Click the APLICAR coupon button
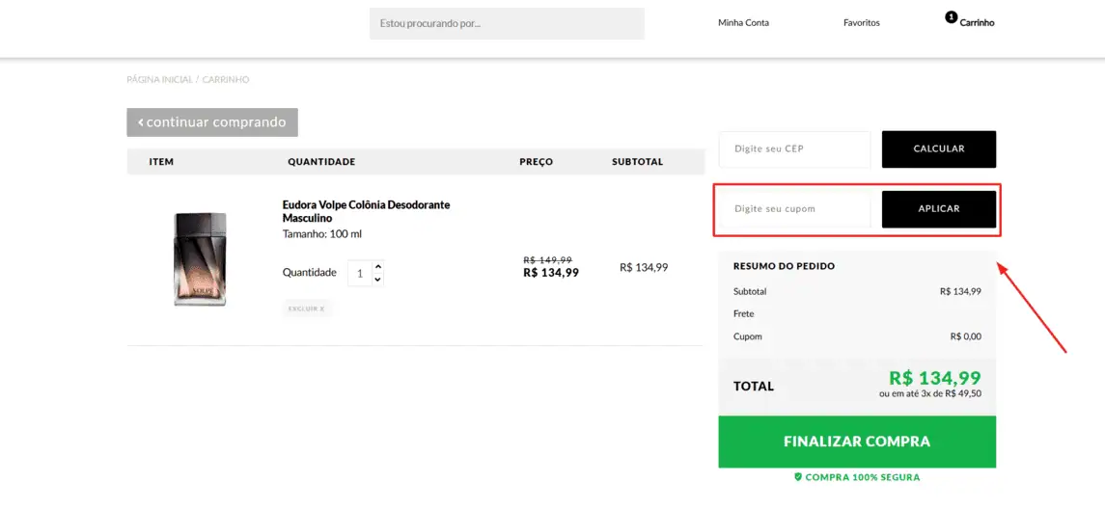 pos(939,209)
